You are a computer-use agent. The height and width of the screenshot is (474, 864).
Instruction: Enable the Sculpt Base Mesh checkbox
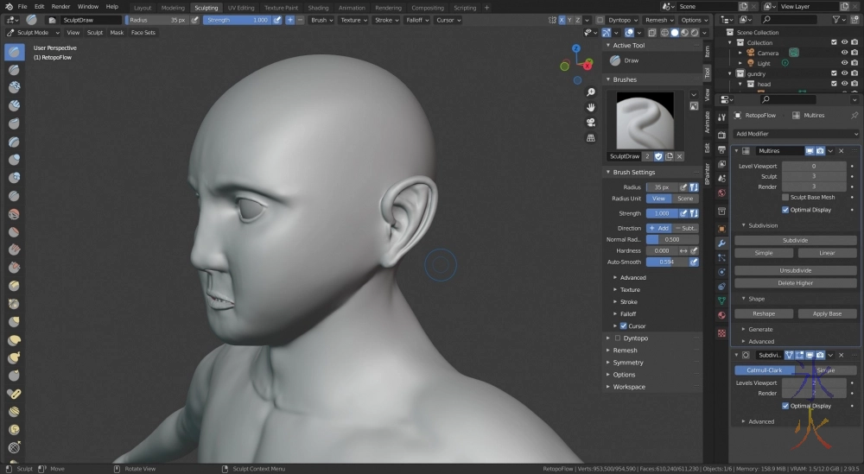785,198
